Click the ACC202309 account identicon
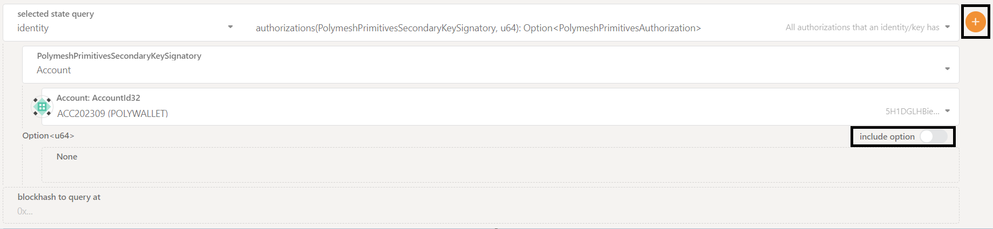 (42, 107)
